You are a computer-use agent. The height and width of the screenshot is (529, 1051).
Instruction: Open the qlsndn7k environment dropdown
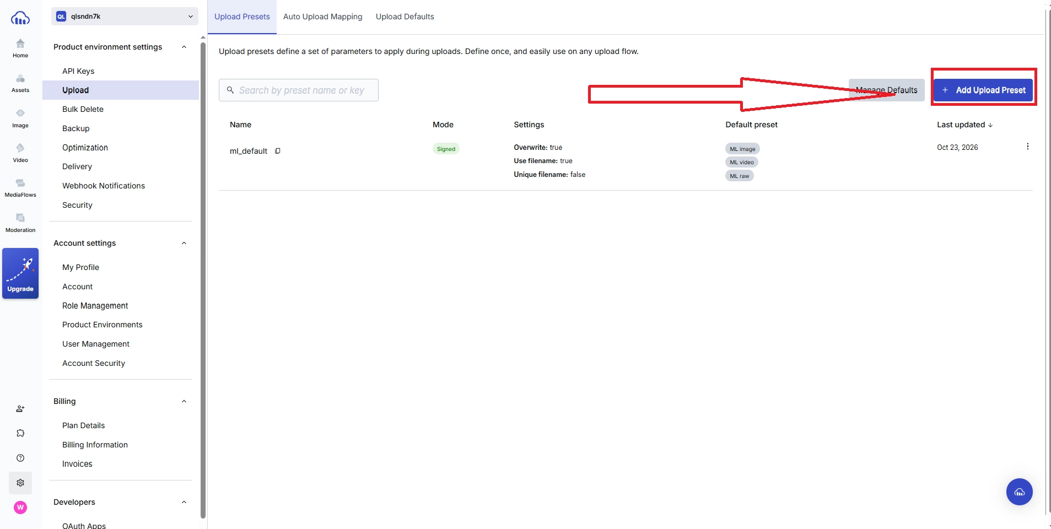pos(125,17)
